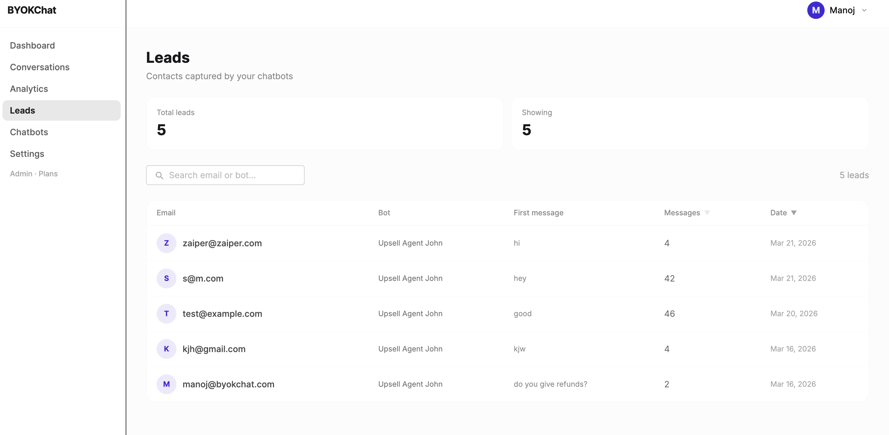Open the Dashboard page
889x435 pixels.
[33, 45]
